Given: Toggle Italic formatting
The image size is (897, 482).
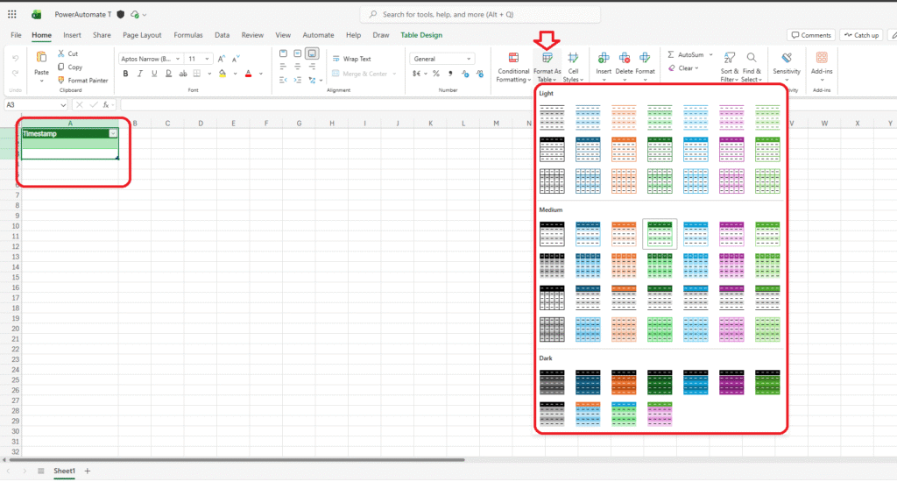Looking at the screenshot, I should tap(139, 74).
